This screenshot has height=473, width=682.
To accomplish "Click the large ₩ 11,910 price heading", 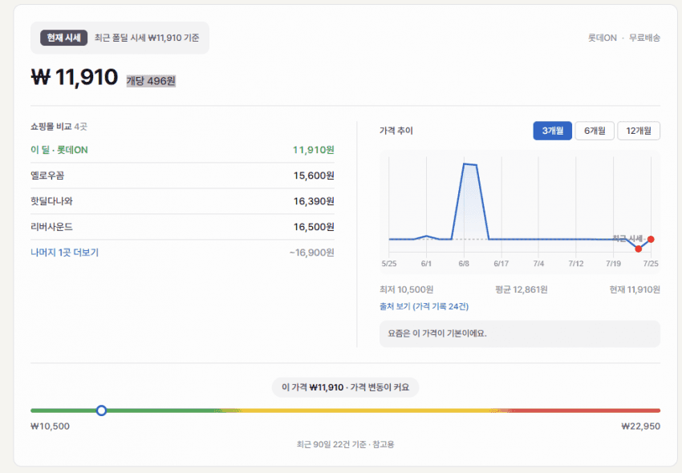I will coord(75,78).
